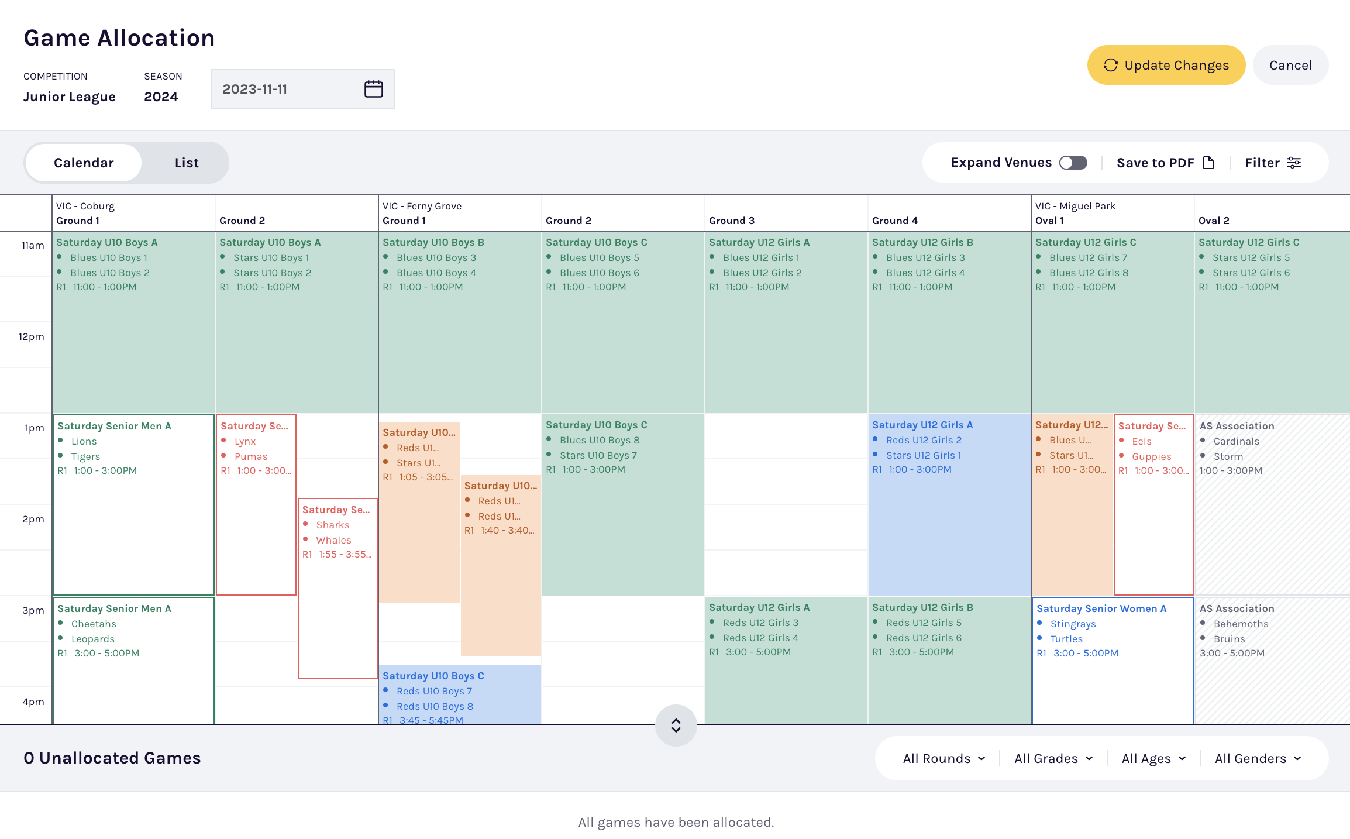Open the Filter sliders icon
The width and height of the screenshot is (1350, 839).
point(1294,163)
